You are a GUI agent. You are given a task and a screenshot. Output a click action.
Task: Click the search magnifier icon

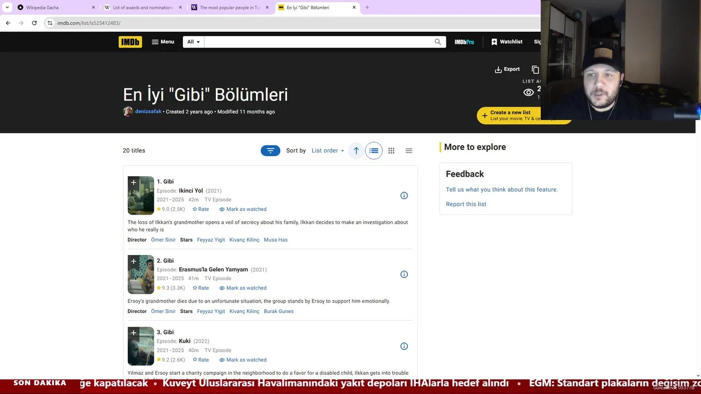438,42
